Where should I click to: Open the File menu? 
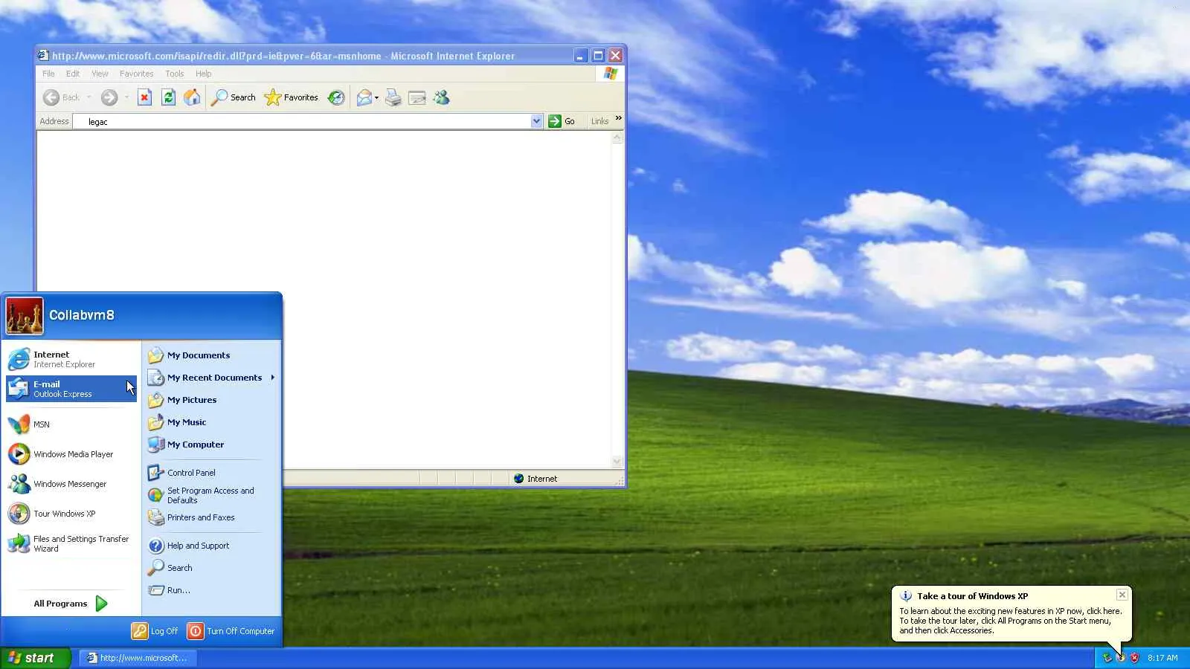point(48,74)
